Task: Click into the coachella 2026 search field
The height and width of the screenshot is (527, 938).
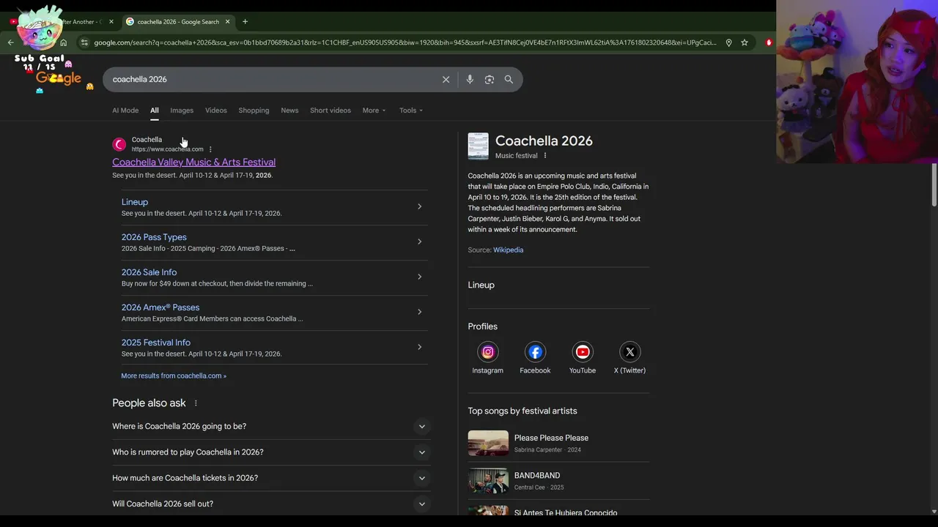Action: pyautogui.click(x=271, y=79)
